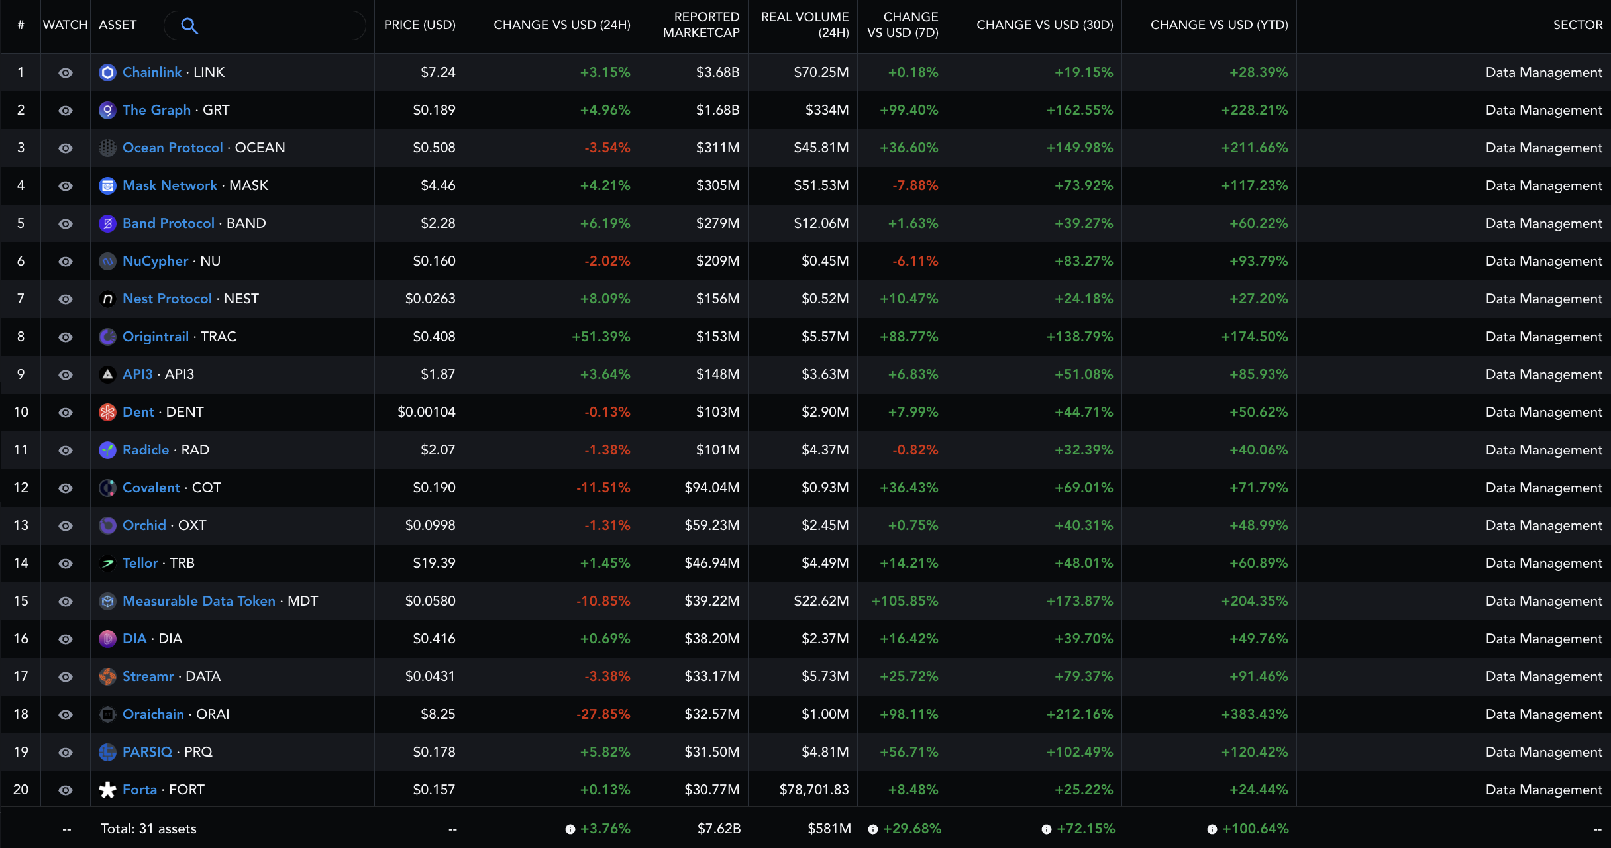Click total marketcap $7.62B

coord(719,829)
